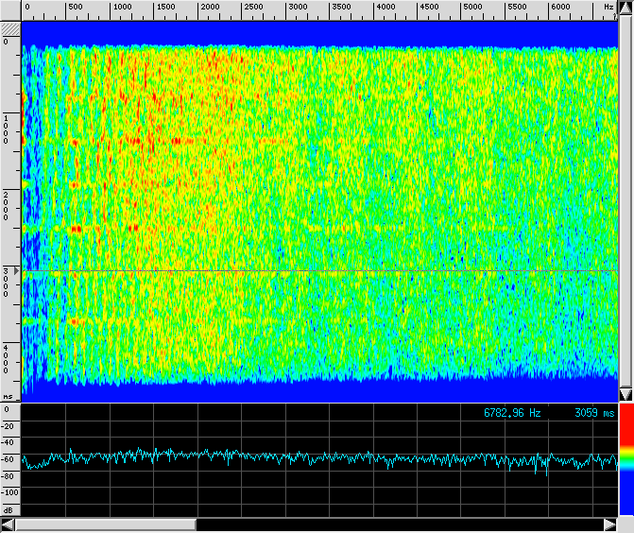Viewport: 634px width, 533px height.
Task: Click the horizontal scrollbar right arrow
Action: pyautogui.click(x=609, y=524)
